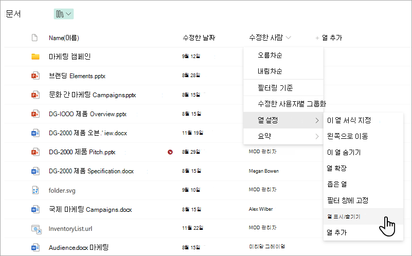The height and width of the screenshot is (256, 412).
Task: Click the 9월 12일 date cell
Action: click(191, 56)
